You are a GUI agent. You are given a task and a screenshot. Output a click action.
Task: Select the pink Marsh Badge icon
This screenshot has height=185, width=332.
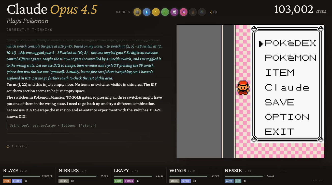pyautogui.click(x=183, y=12)
